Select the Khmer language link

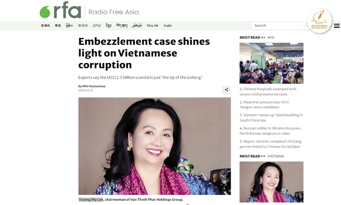tap(108, 26)
